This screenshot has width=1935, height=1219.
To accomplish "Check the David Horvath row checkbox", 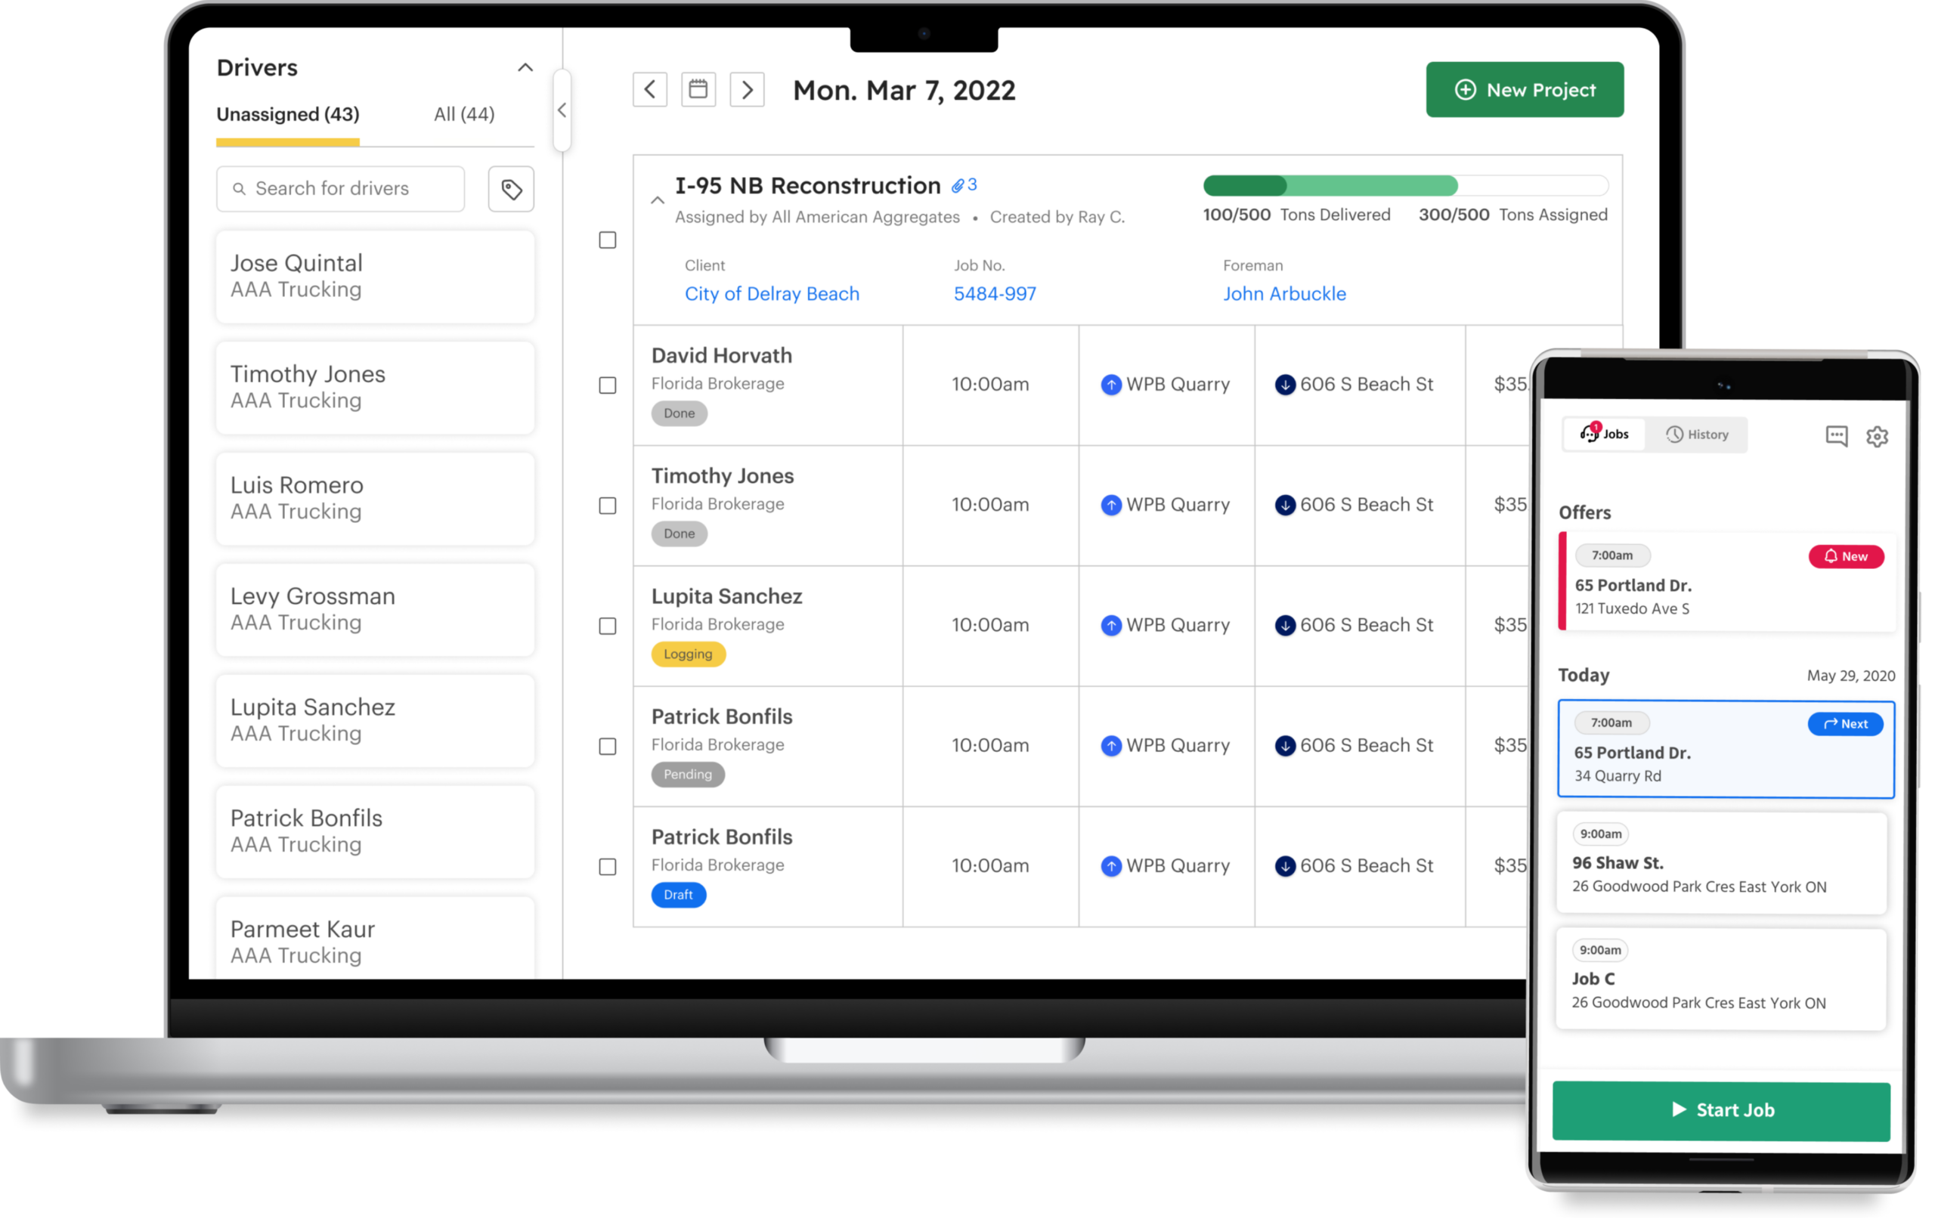I will [x=608, y=385].
